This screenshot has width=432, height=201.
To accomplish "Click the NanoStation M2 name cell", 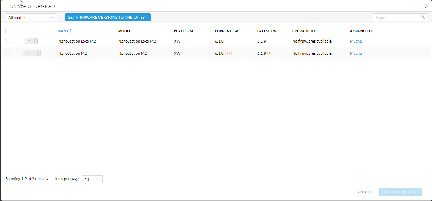I will tap(73, 53).
